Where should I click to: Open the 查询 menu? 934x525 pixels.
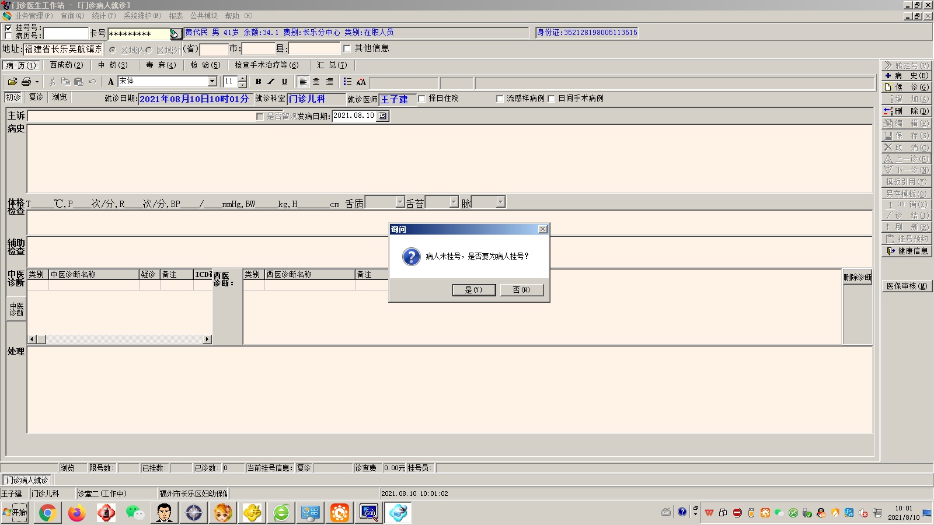pyautogui.click(x=72, y=16)
